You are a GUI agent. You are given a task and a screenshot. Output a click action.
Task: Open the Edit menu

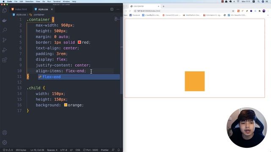tap(21, 1)
